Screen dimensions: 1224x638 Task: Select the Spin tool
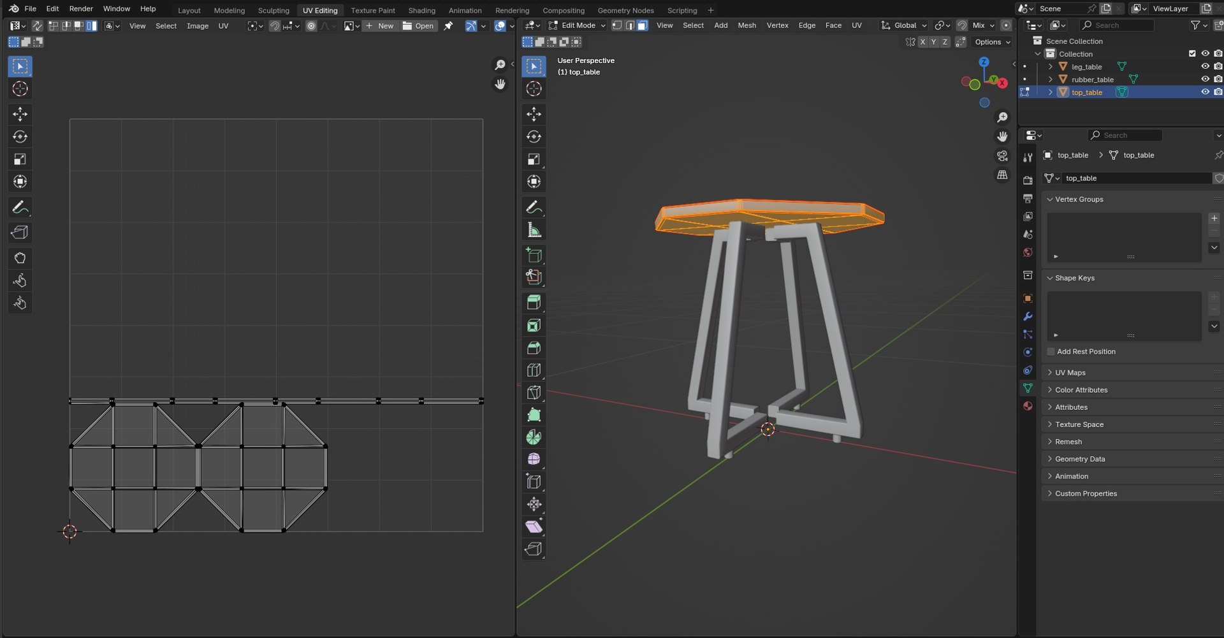[534, 437]
